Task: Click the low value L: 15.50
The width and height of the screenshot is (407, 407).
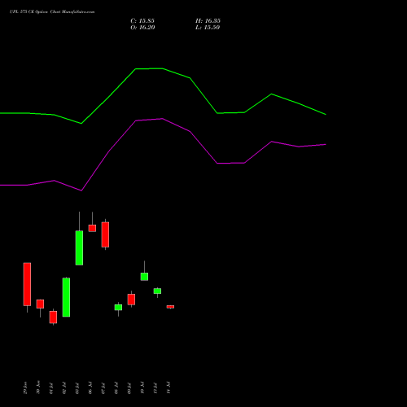Action: click(x=208, y=28)
